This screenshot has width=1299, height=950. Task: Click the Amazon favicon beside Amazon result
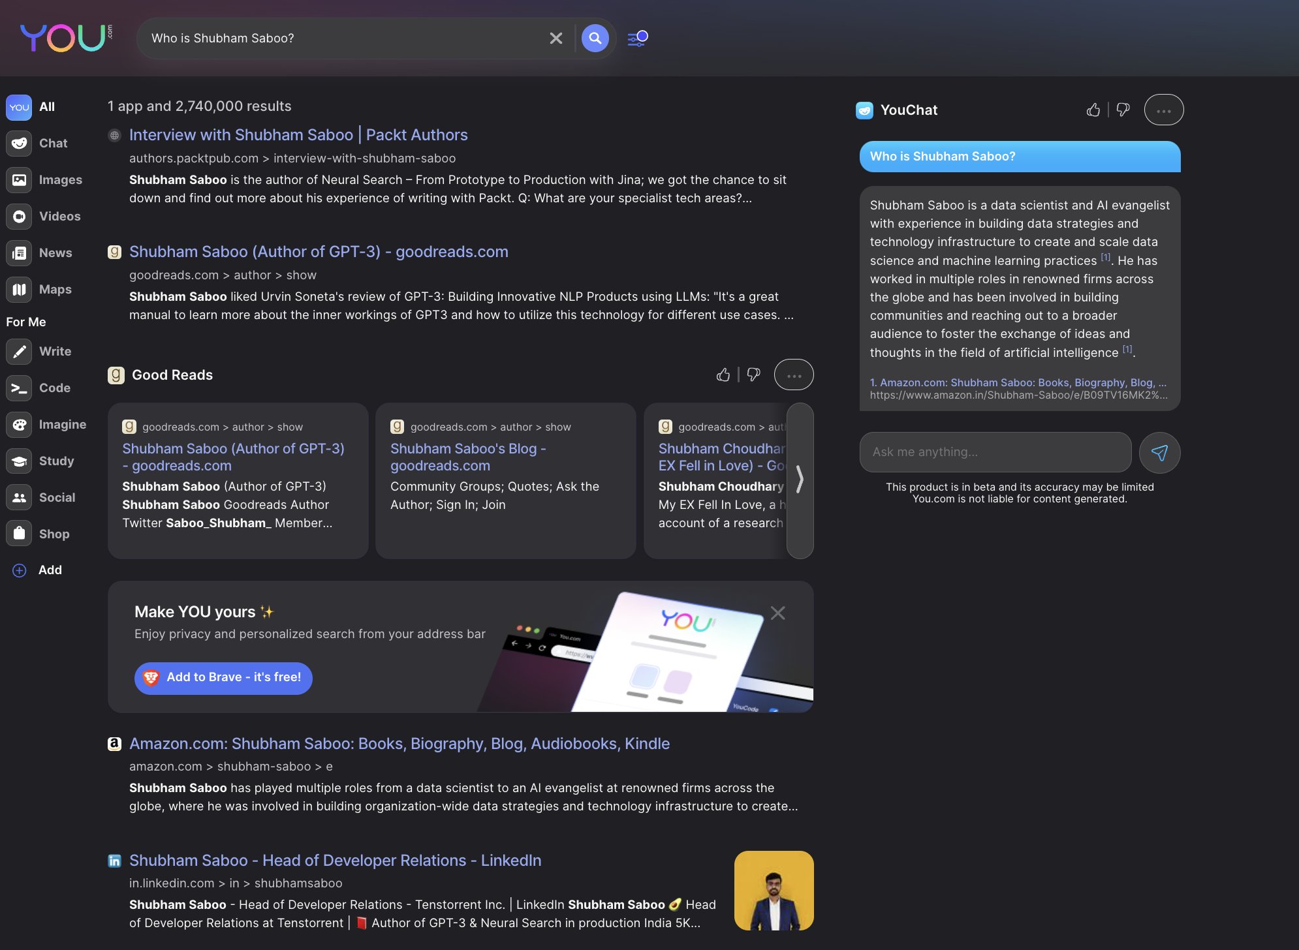(115, 744)
